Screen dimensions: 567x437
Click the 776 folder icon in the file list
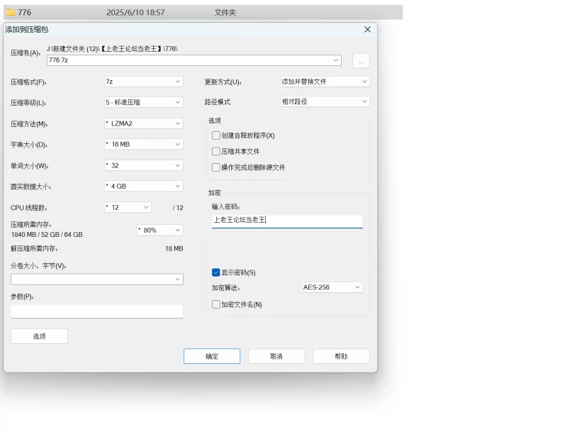(x=11, y=13)
